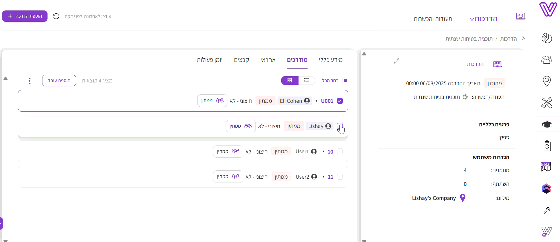Click the certification badge icon near תוכנית בטיחות שנתית
The height and width of the screenshot is (242, 560).
coord(465,97)
